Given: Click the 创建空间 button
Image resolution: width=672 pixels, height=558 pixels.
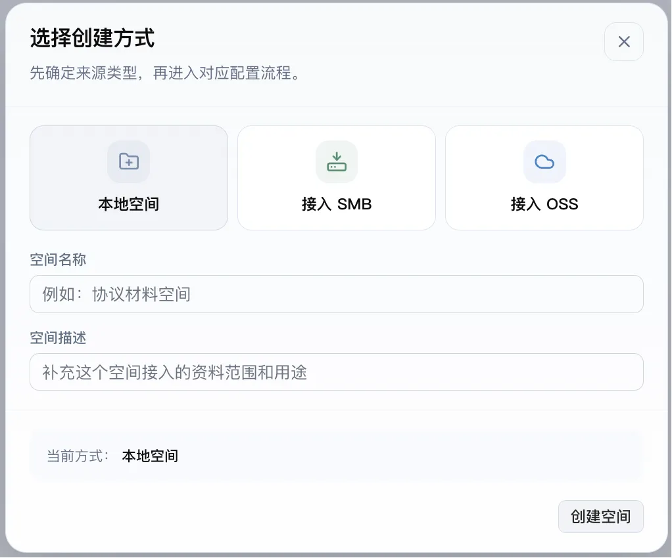Looking at the screenshot, I should pyautogui.click(x=601, y=517).
